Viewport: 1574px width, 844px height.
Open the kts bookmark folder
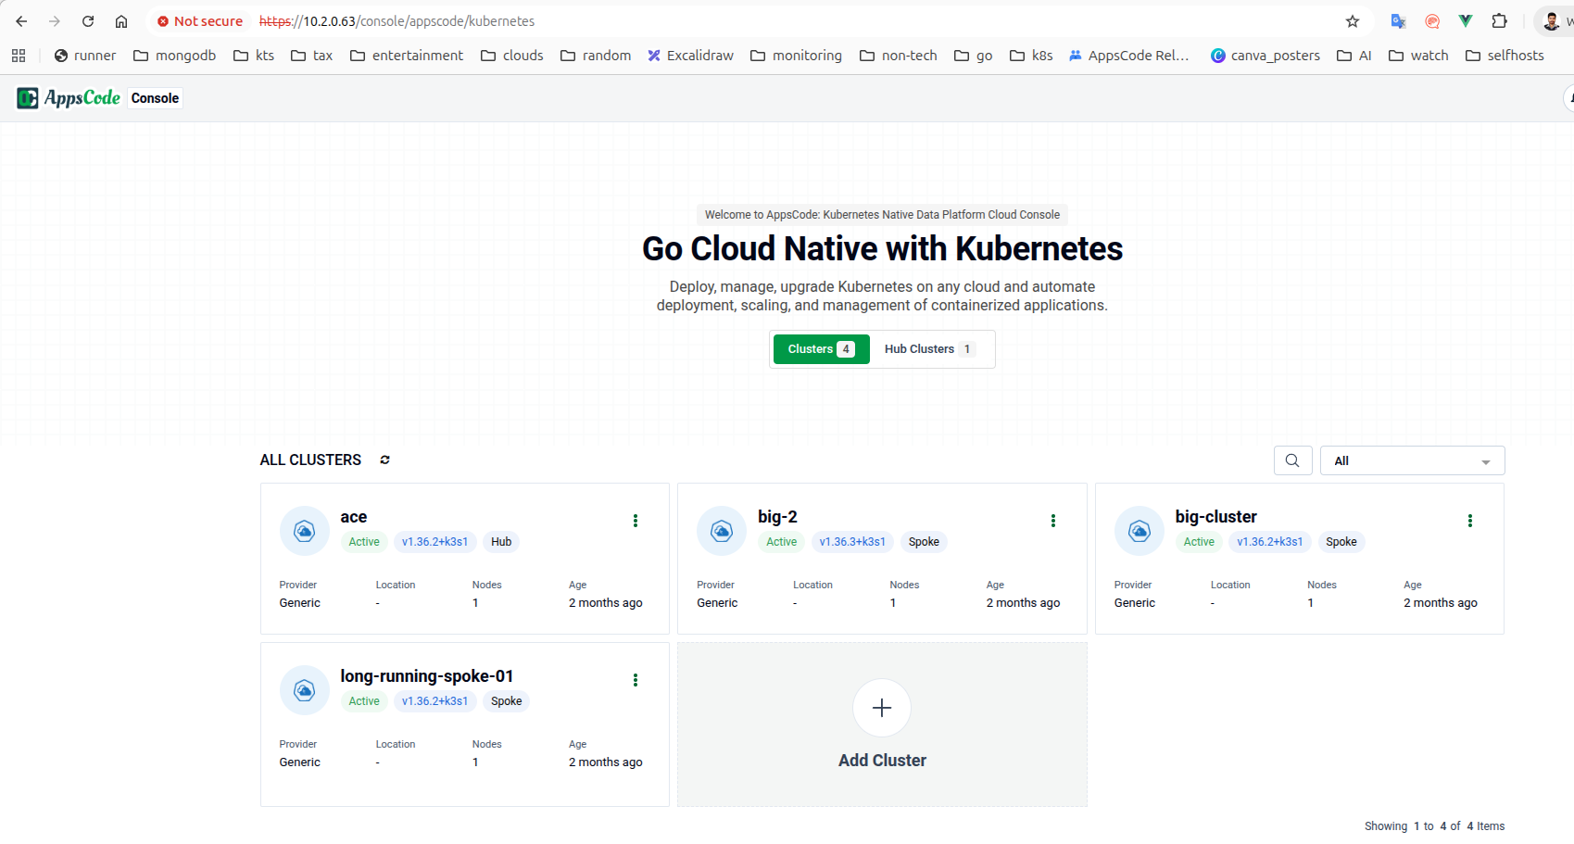(x=254, y=56)
